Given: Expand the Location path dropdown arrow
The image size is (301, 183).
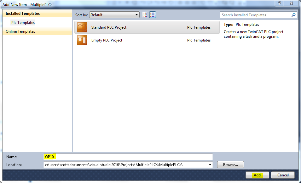Looking at the screenshot, I should 210,165.
